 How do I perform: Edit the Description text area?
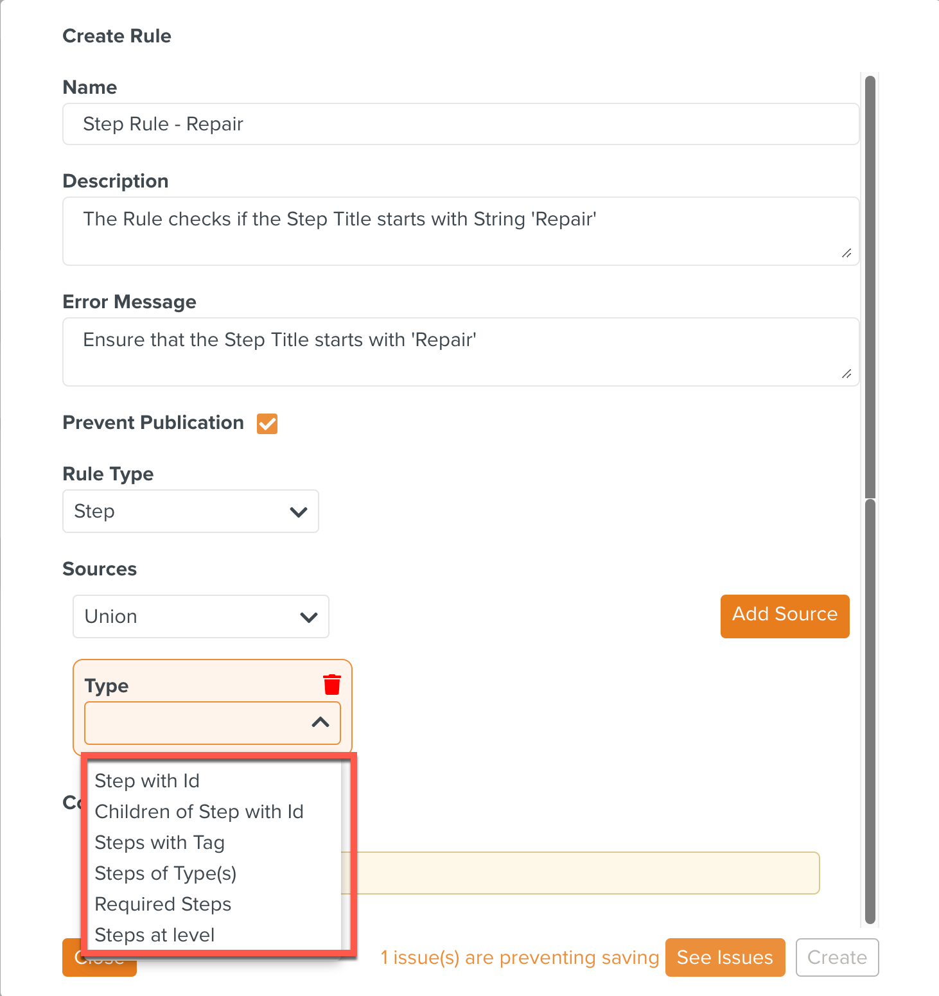tap(460, 231)
